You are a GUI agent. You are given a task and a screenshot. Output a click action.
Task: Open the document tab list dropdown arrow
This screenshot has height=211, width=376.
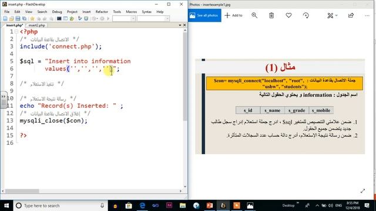pyautogui.click(x=180, y=25)
